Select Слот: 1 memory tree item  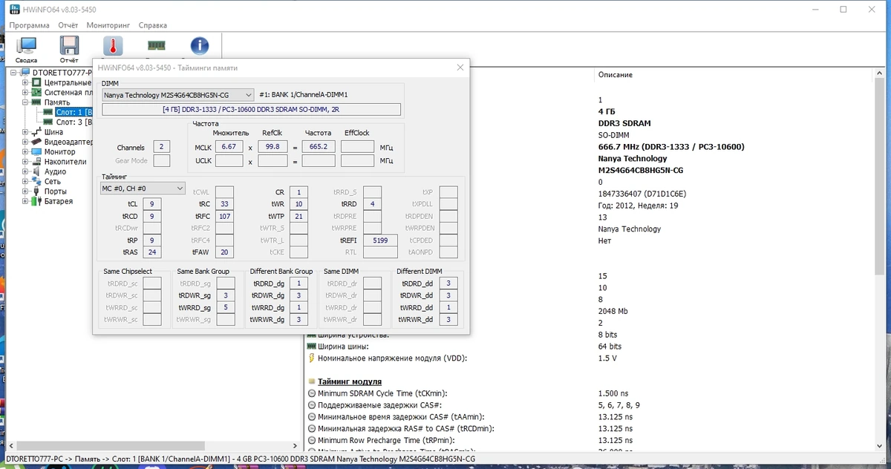(73, 112)
